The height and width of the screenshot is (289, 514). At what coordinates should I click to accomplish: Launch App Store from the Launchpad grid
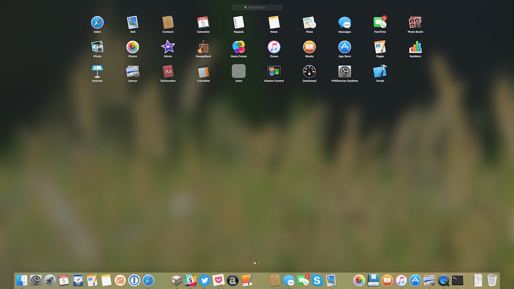pos(344,47)
